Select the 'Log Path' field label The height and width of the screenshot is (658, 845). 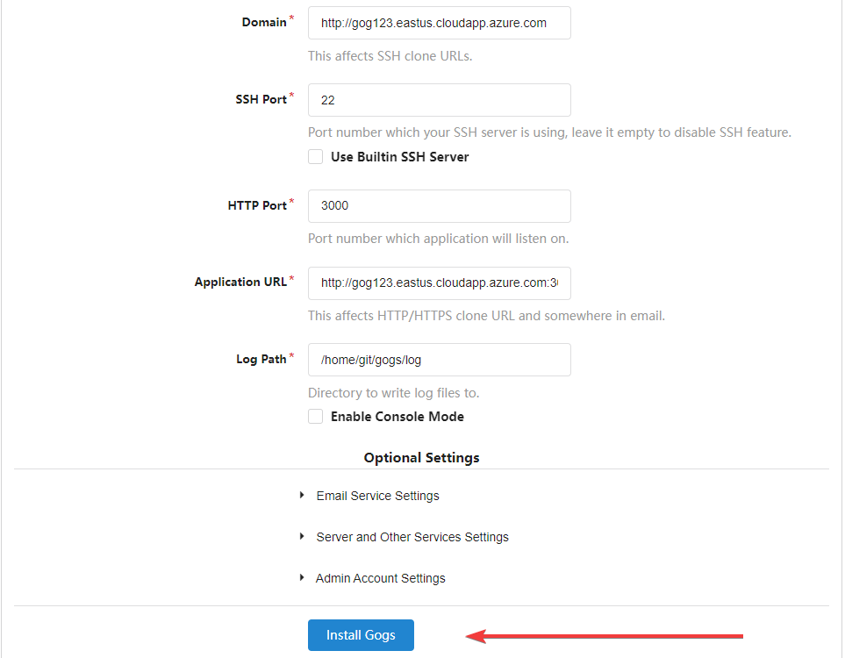(x=261, y=359)
